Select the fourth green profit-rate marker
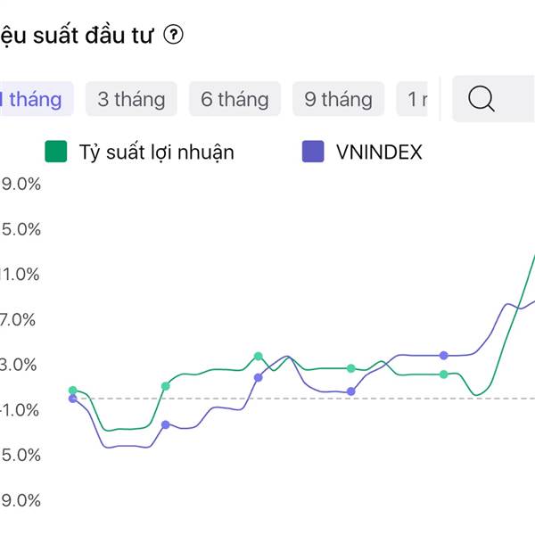 pos(351,368)
